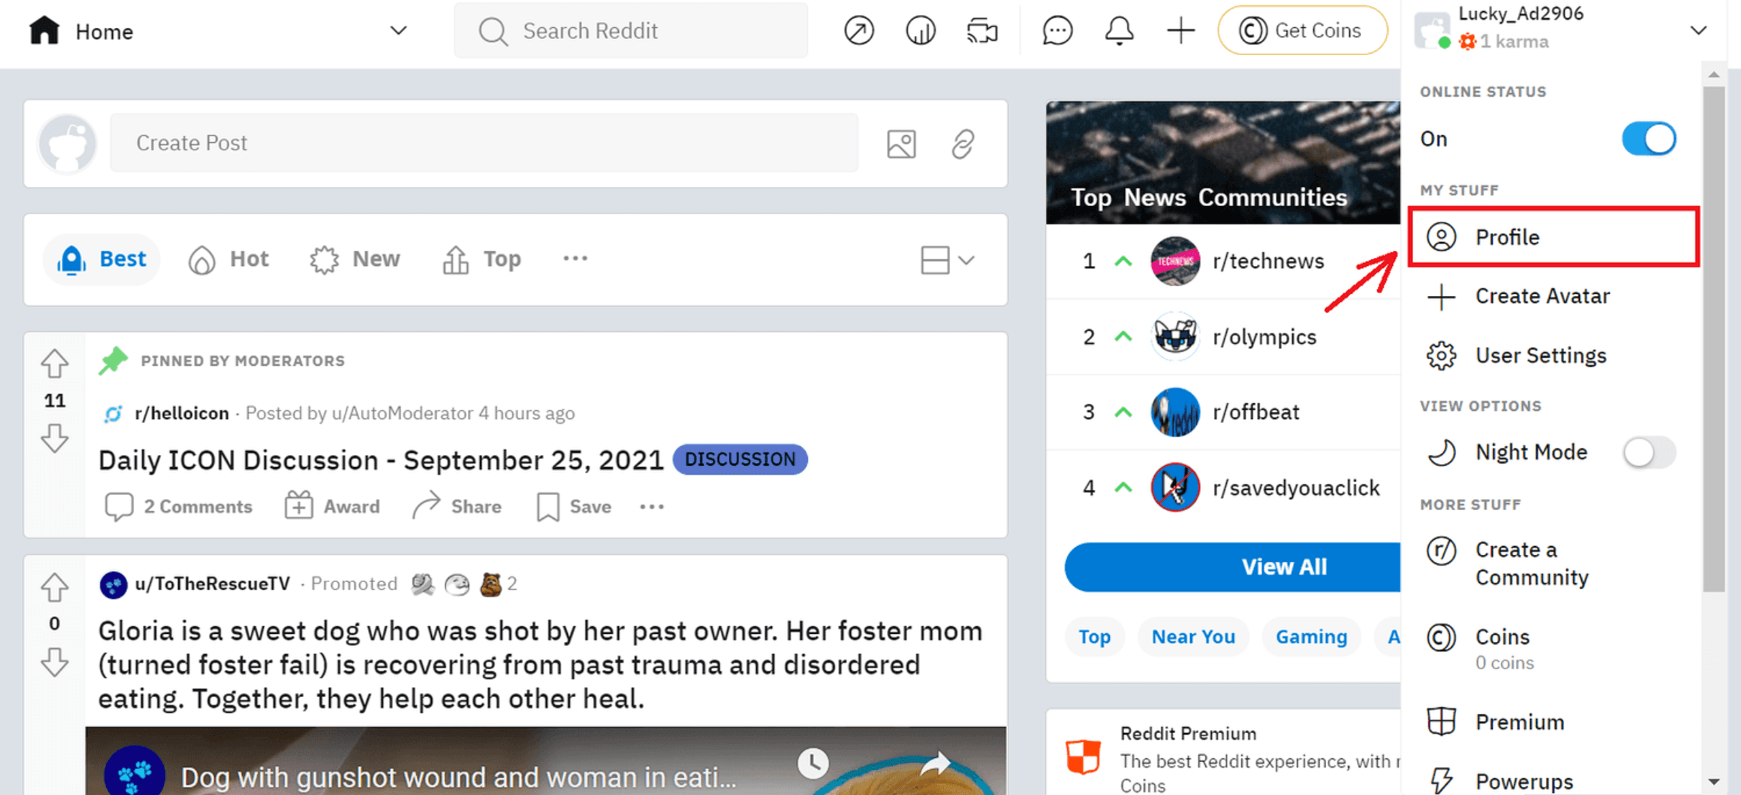Click the Home house icon

(x=44, y=31)
